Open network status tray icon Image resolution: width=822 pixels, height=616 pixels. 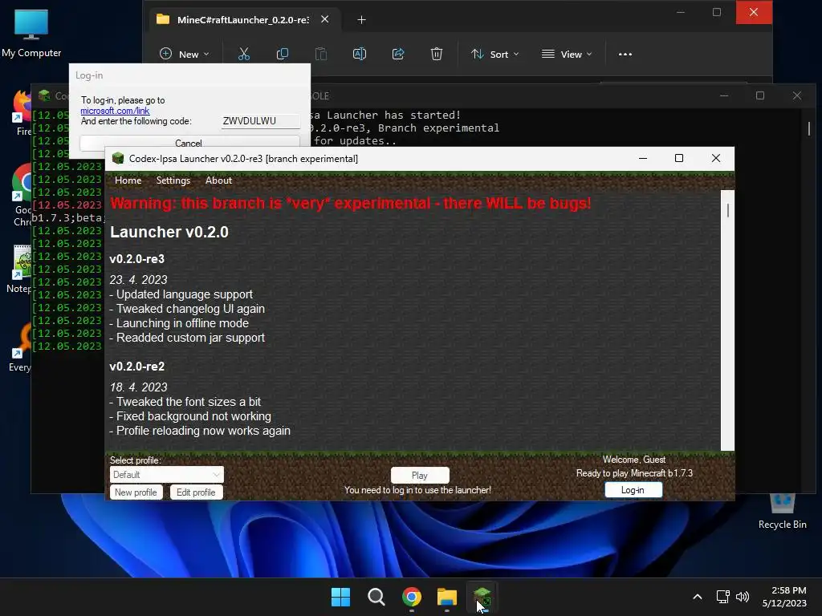pos(723,597)
